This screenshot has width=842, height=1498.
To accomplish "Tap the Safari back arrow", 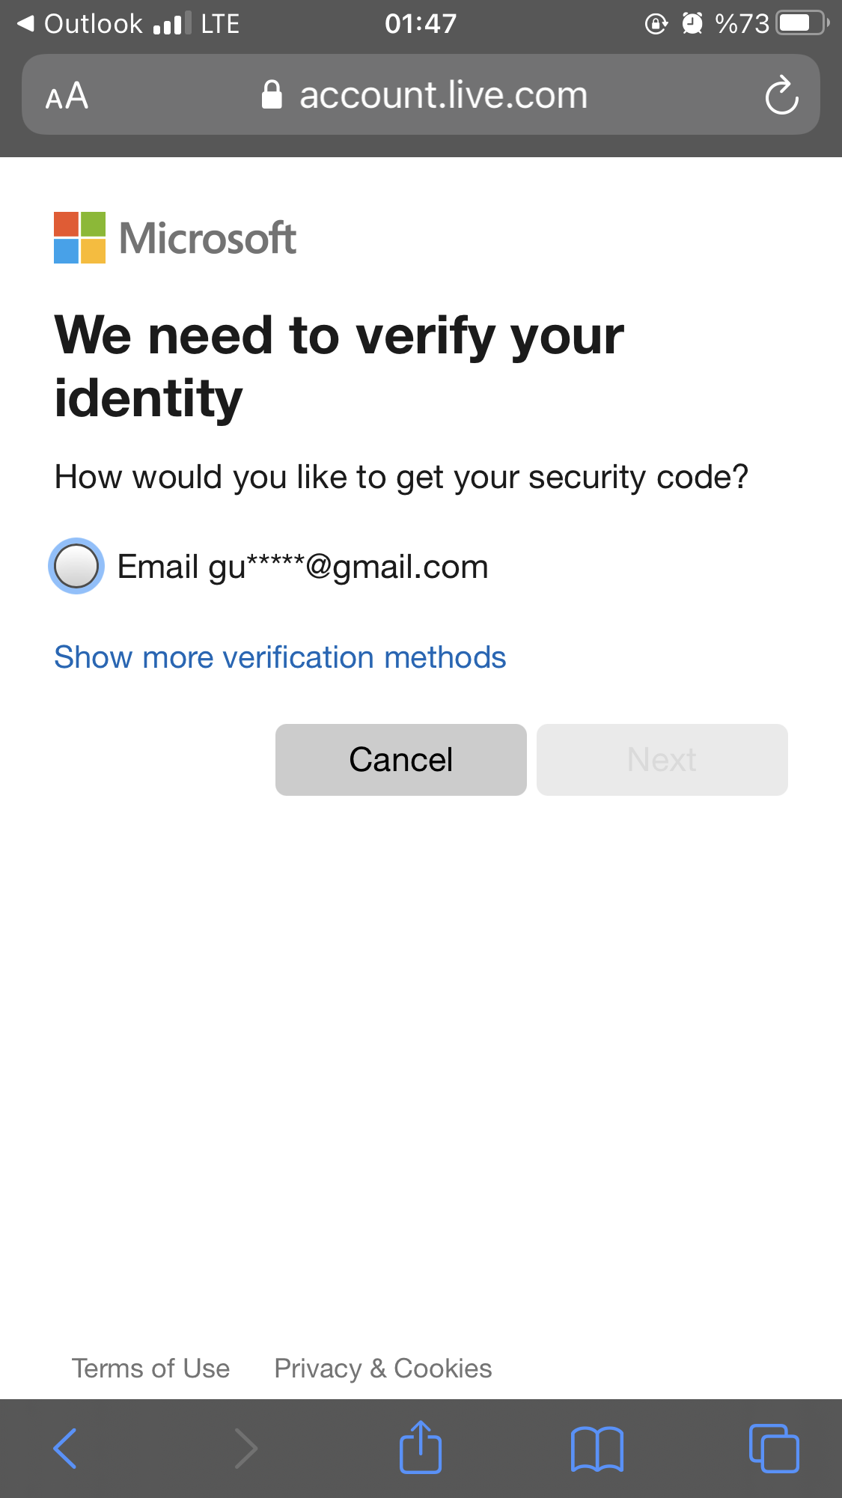I will click(x=65, y=1449).
